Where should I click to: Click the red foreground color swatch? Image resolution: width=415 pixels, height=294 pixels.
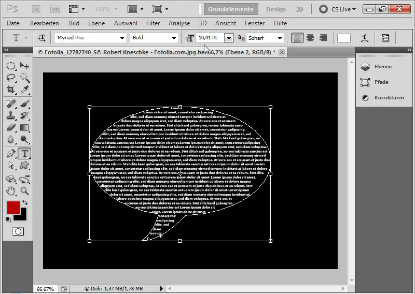(x=12, y=207)
